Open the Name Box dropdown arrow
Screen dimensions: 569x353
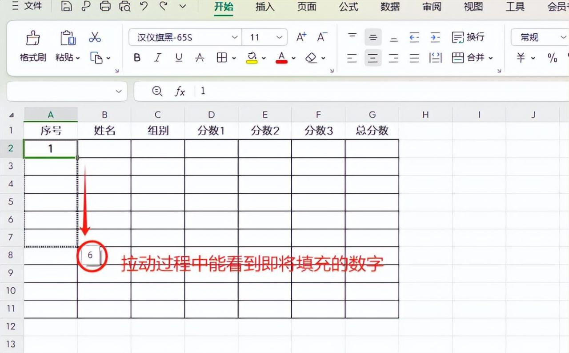(x=118, y=91)
